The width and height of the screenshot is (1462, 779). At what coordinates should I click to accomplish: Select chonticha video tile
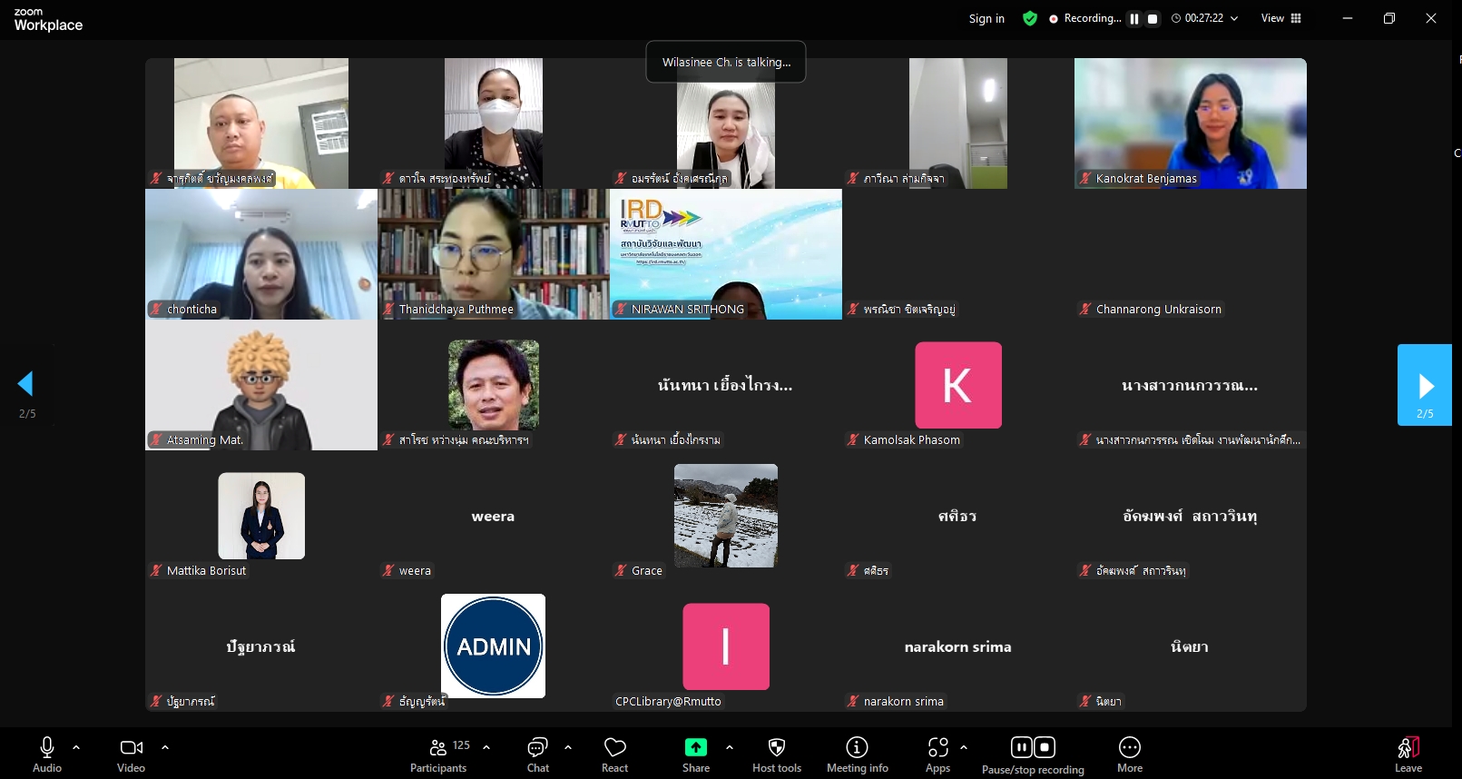click(261, 254)
